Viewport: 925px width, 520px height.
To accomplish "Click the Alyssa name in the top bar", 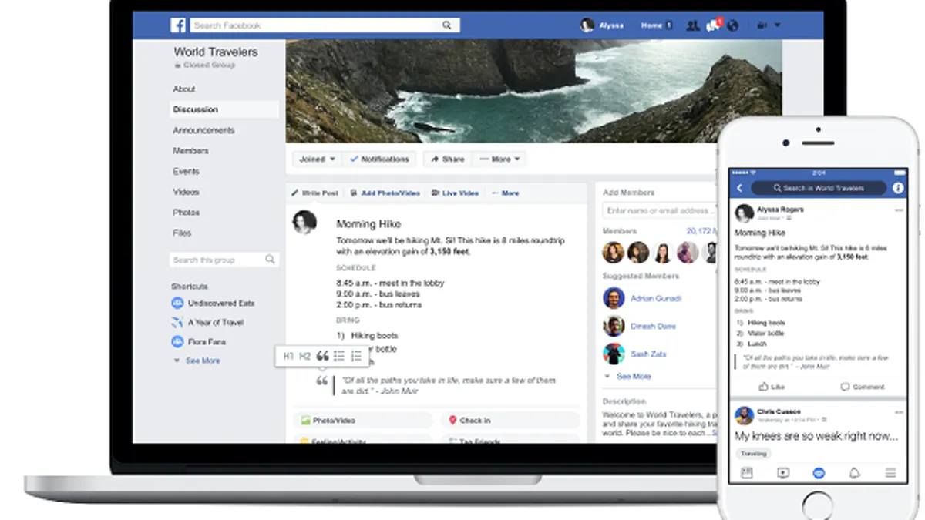I will tap(610, 25).
